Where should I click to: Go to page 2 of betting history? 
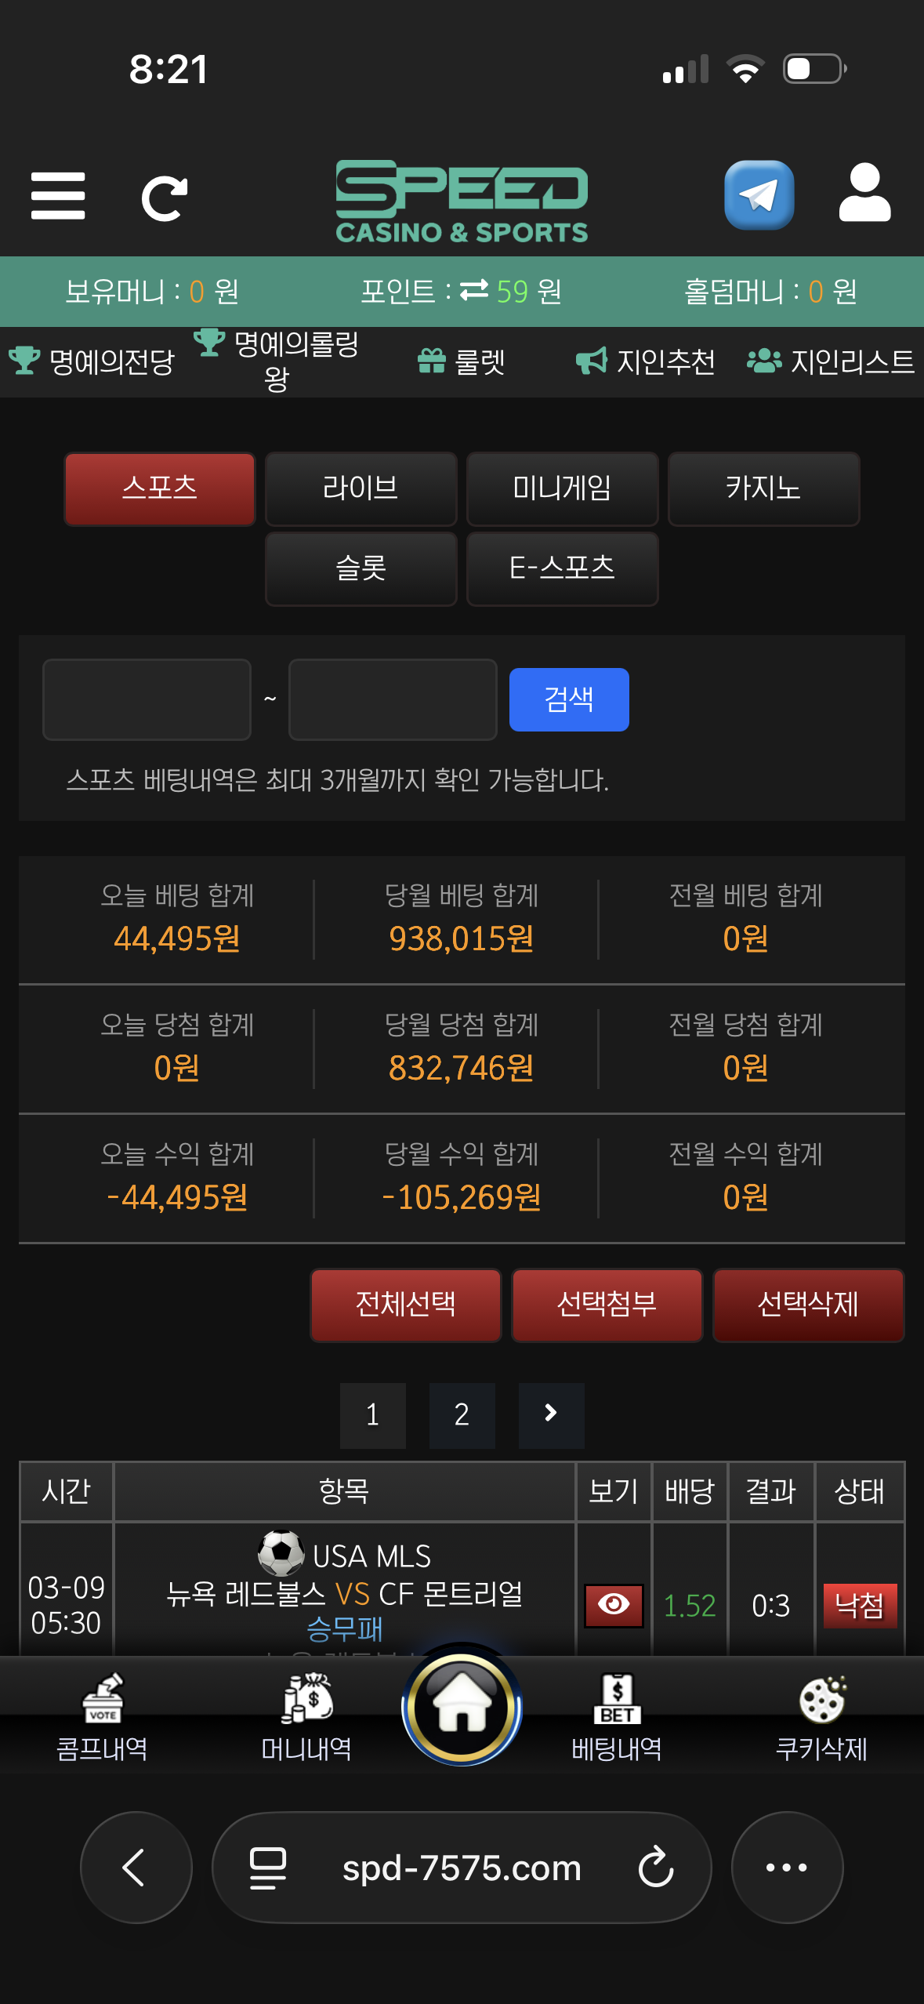click(462, 1414)
